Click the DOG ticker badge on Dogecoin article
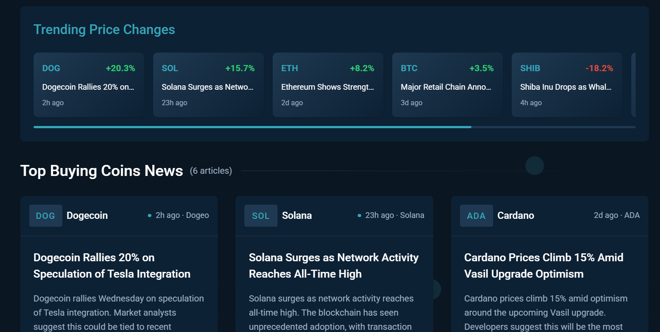Screen dimensions: 660x332 pos(46,216)
